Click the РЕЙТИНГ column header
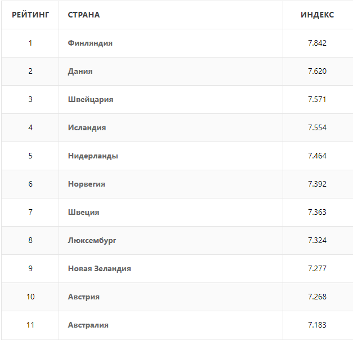Image resolution: width=353 pixels, height=340 pixels. point(30,15)
